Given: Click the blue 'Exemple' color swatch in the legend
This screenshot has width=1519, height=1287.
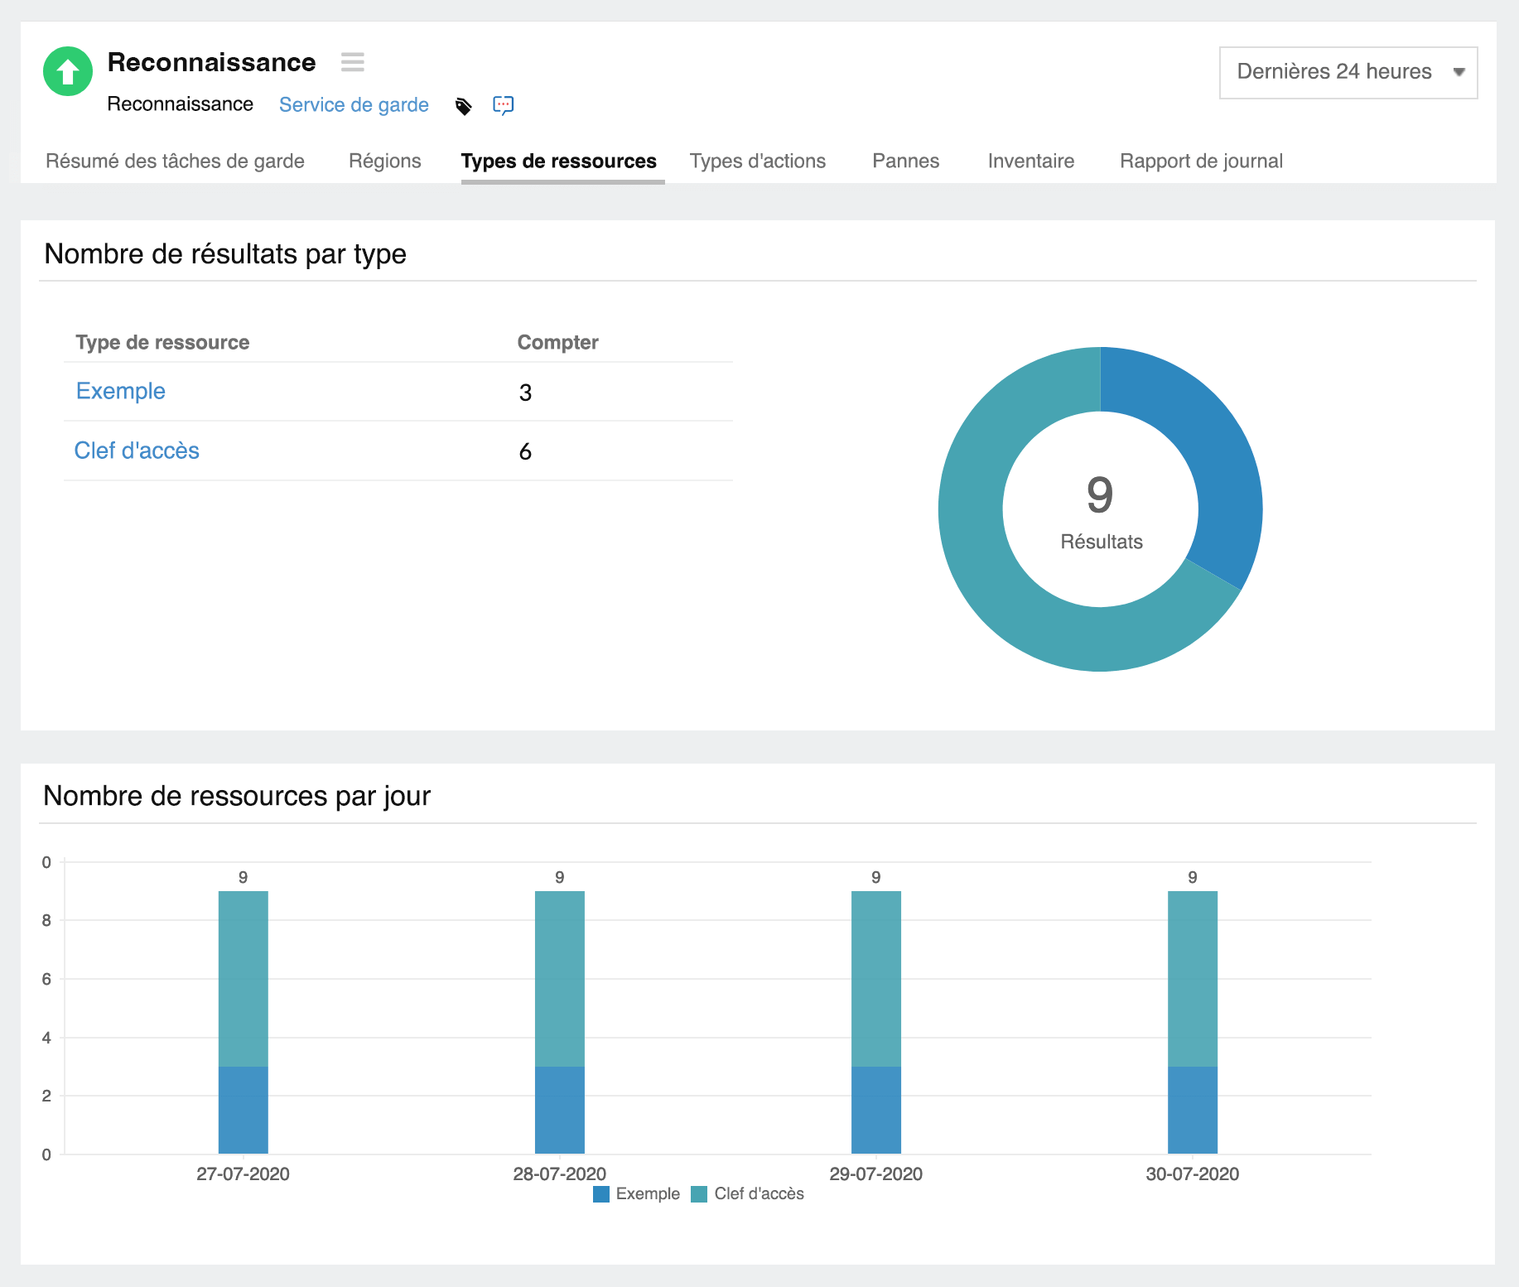Looking at the screenshot, I should tap(600, 1193).
